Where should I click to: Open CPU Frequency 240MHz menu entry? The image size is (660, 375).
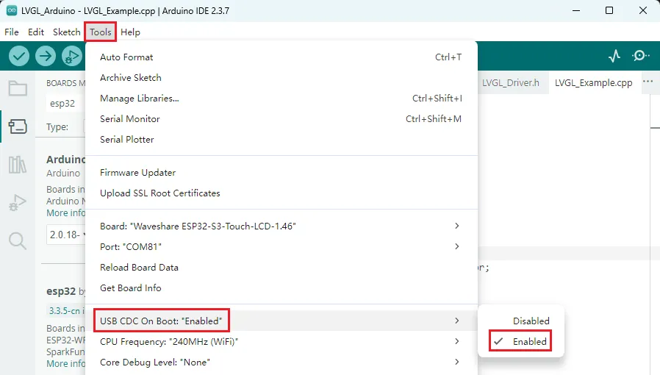click(281, 341)
